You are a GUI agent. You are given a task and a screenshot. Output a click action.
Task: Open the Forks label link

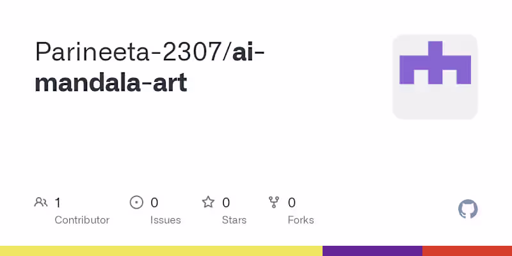[301, 220]
